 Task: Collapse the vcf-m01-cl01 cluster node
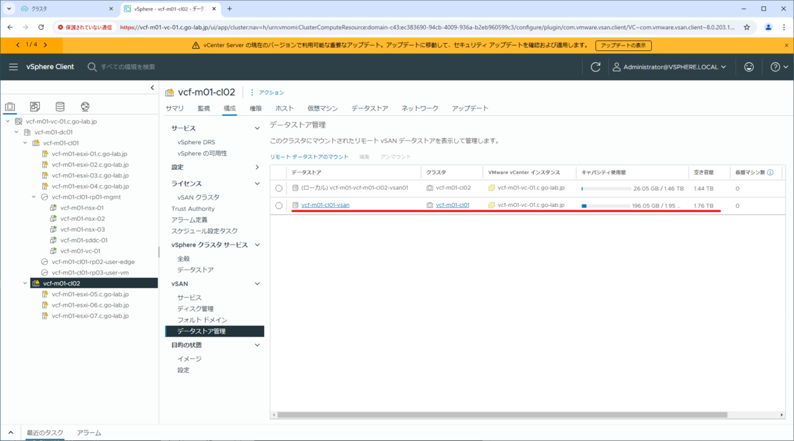(25, 143)
